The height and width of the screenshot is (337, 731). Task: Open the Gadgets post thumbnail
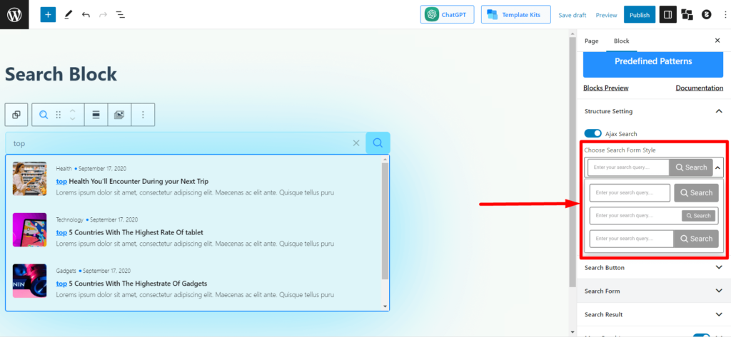point(29,281)
